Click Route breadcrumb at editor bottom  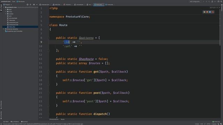(63, 119)
